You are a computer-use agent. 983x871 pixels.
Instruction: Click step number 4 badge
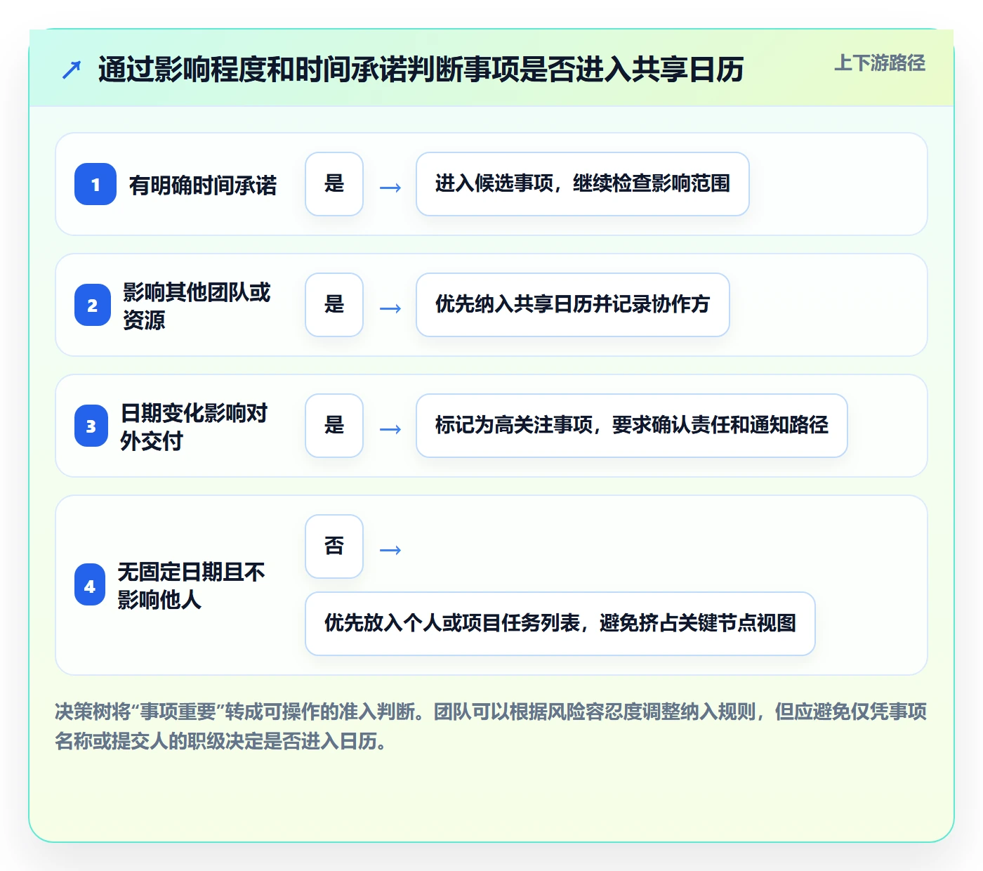tap(90, 585)
